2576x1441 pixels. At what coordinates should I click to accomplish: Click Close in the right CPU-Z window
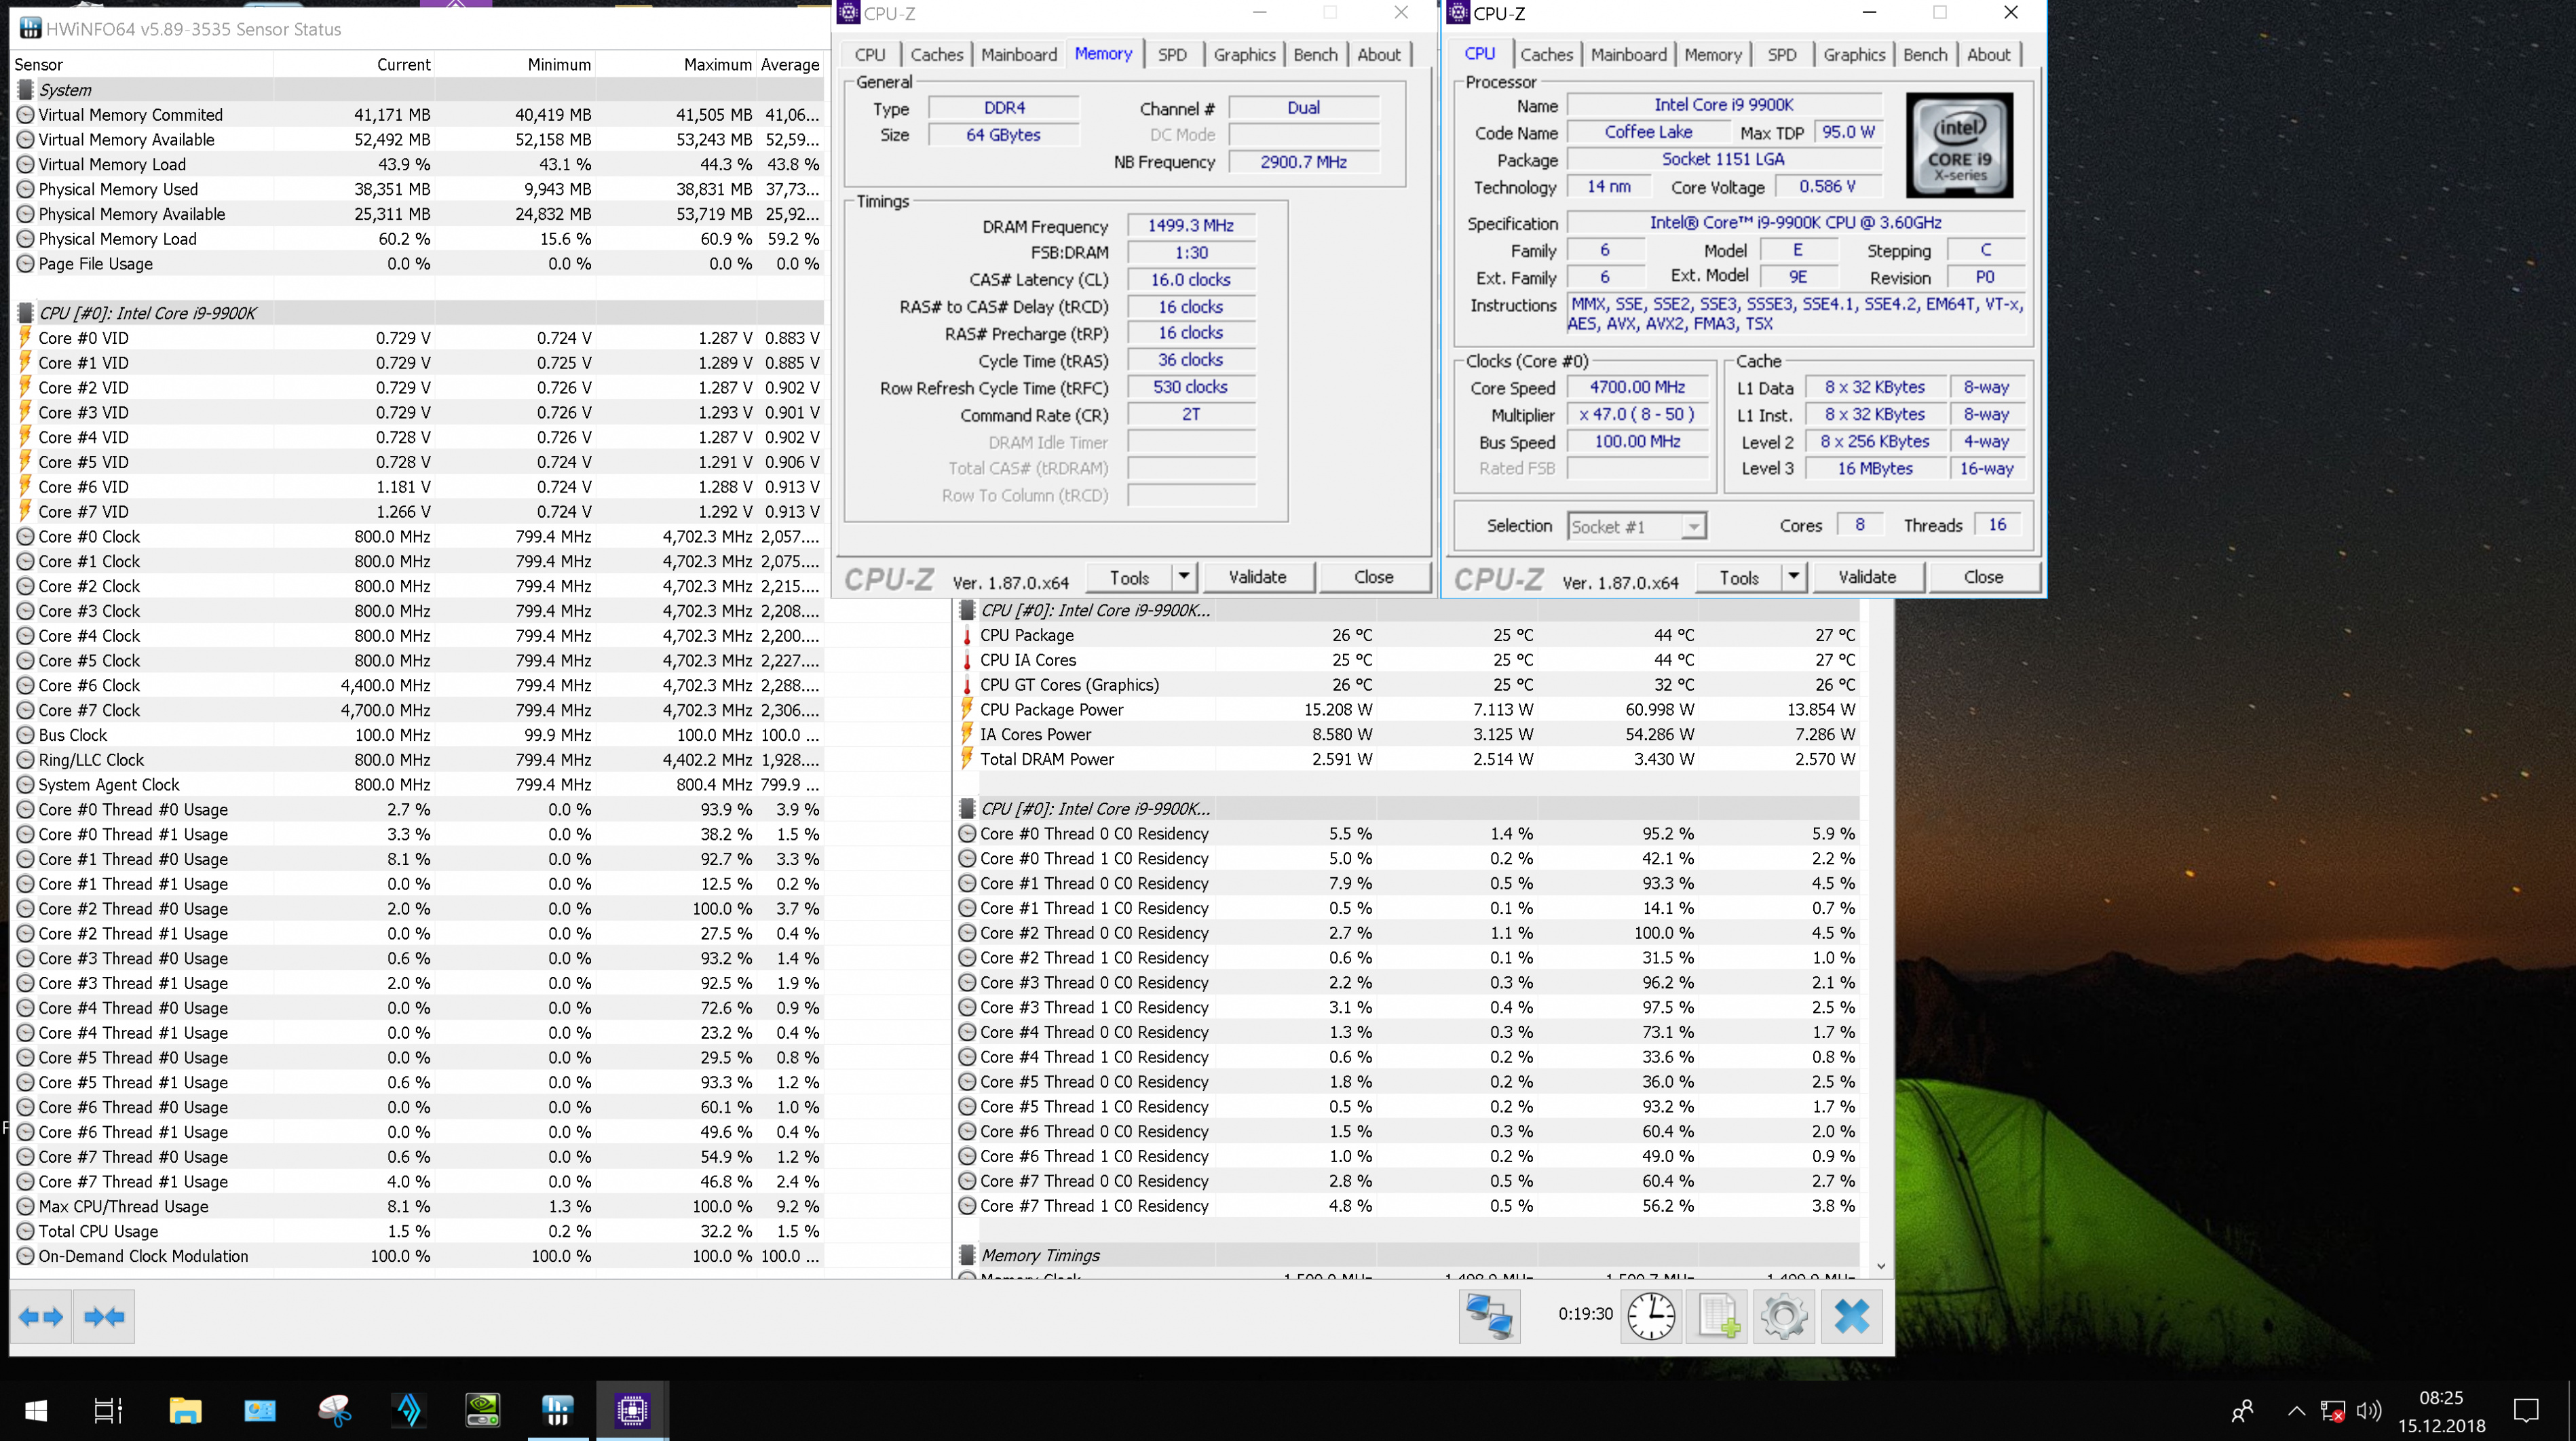(1983, 577)
